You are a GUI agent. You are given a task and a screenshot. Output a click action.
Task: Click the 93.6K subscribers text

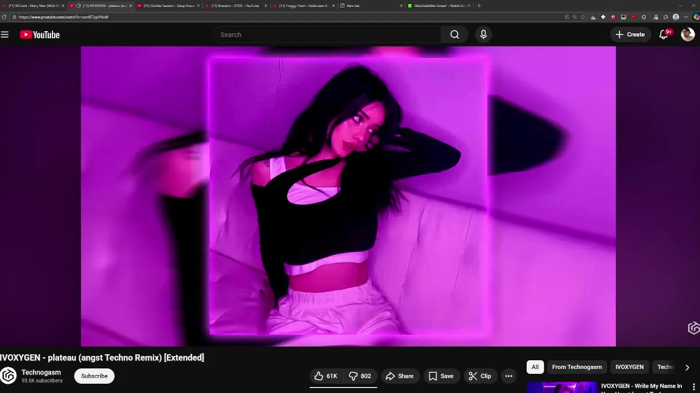(42, 380)
